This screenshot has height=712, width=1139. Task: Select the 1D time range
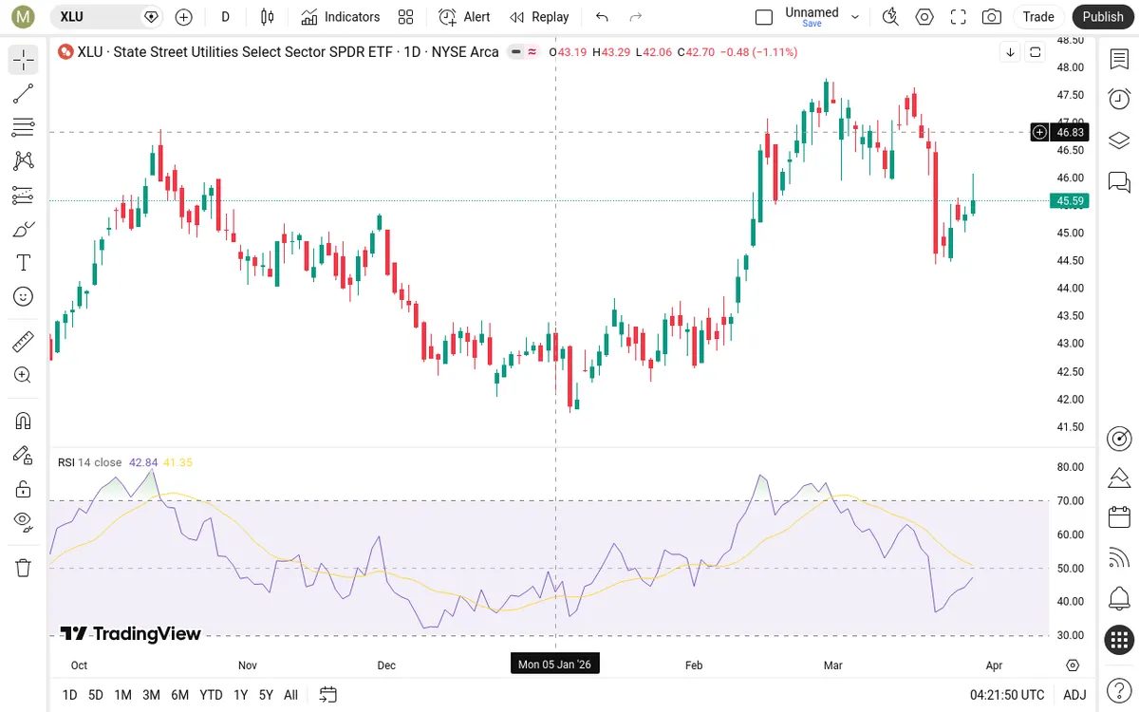pyautogui.click(x=69, y=695)
